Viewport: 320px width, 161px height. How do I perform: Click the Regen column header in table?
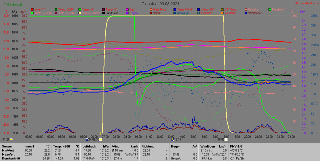click(175, 146)
